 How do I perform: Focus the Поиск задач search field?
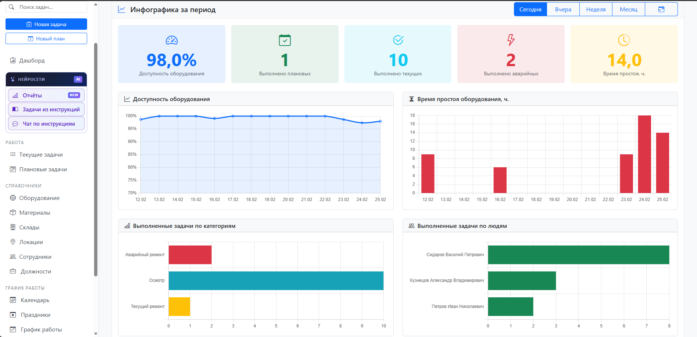(x=46, y=7)
